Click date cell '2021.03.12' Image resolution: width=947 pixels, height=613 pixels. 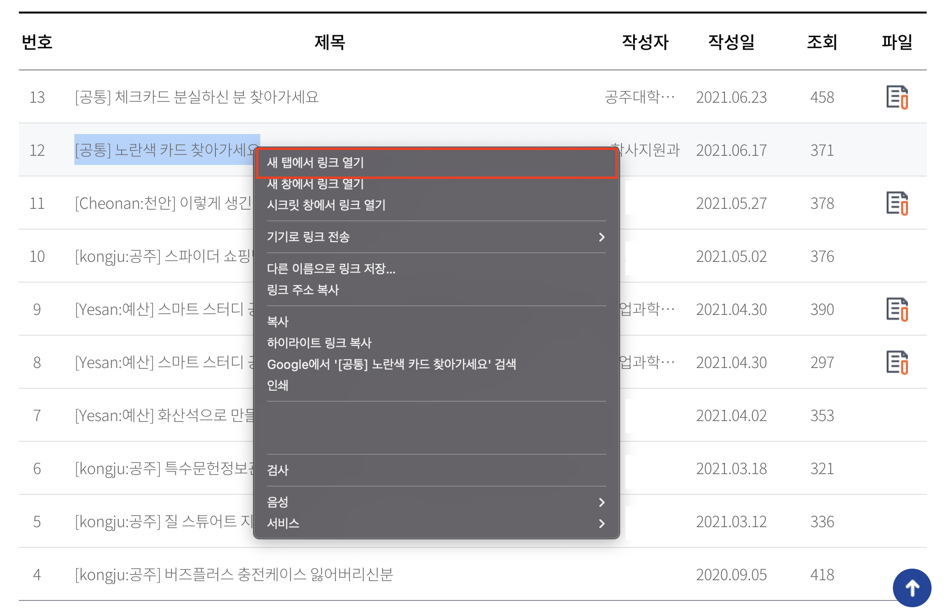pos(731,522)
